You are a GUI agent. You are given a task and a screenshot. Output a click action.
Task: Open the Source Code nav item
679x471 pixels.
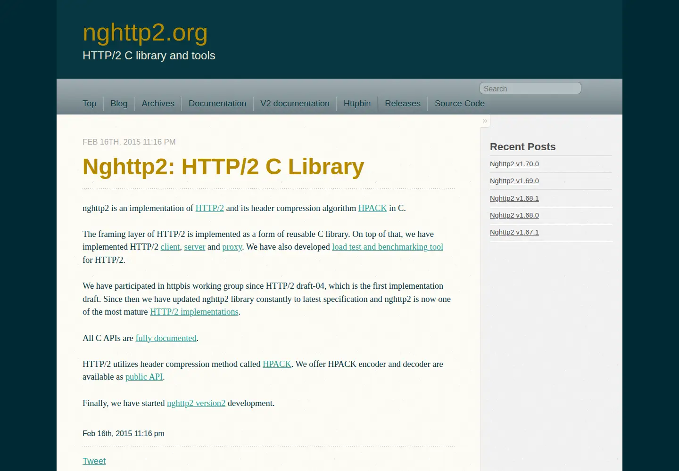point(460,104)
